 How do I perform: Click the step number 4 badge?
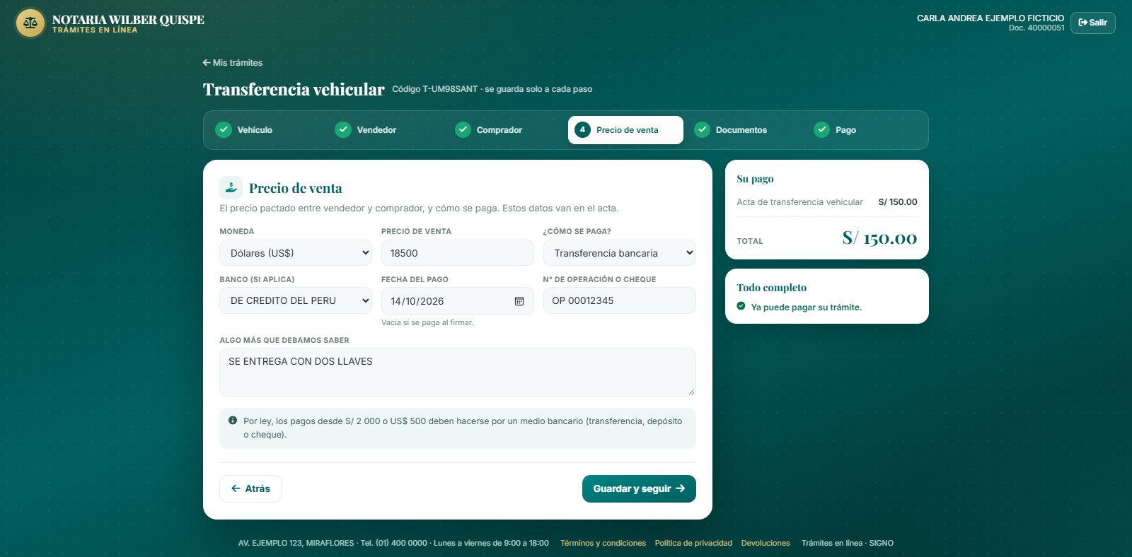click(582, 130)
